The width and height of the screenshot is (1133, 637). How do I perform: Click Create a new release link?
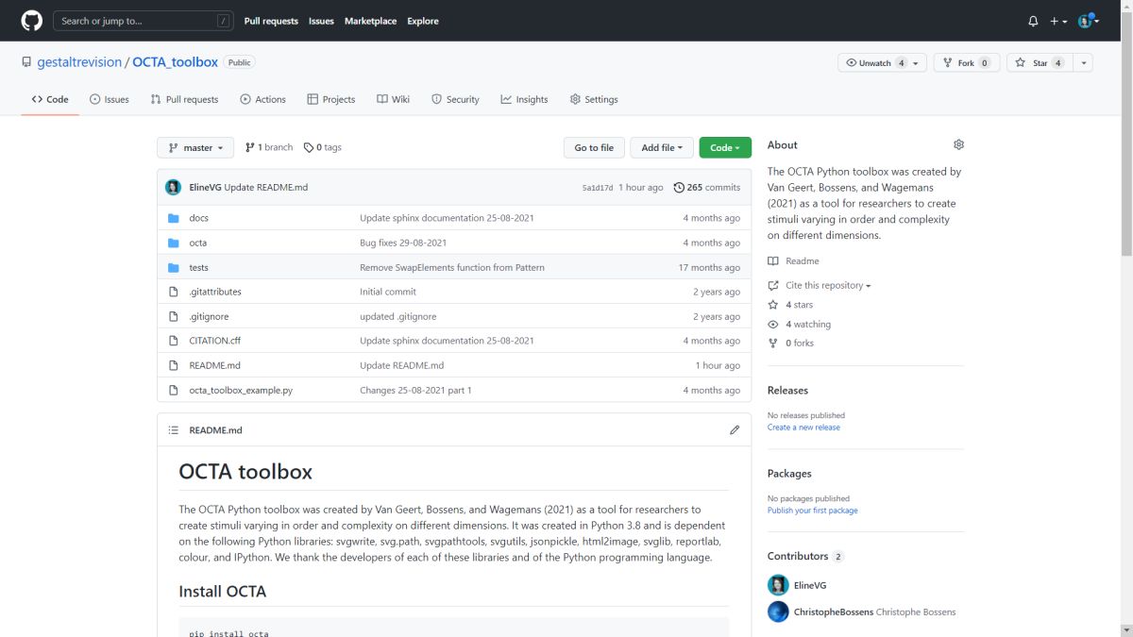(803, 427)
